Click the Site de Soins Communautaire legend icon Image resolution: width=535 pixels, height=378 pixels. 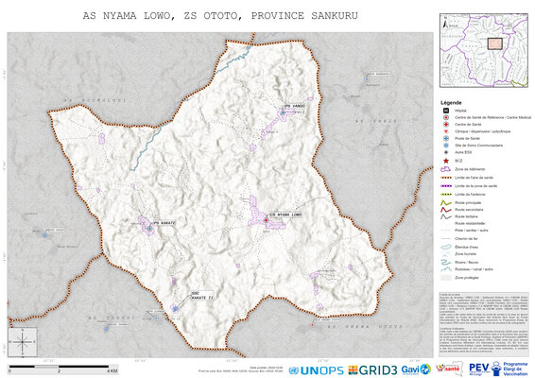pyautogui.click(x=445, y=146)
